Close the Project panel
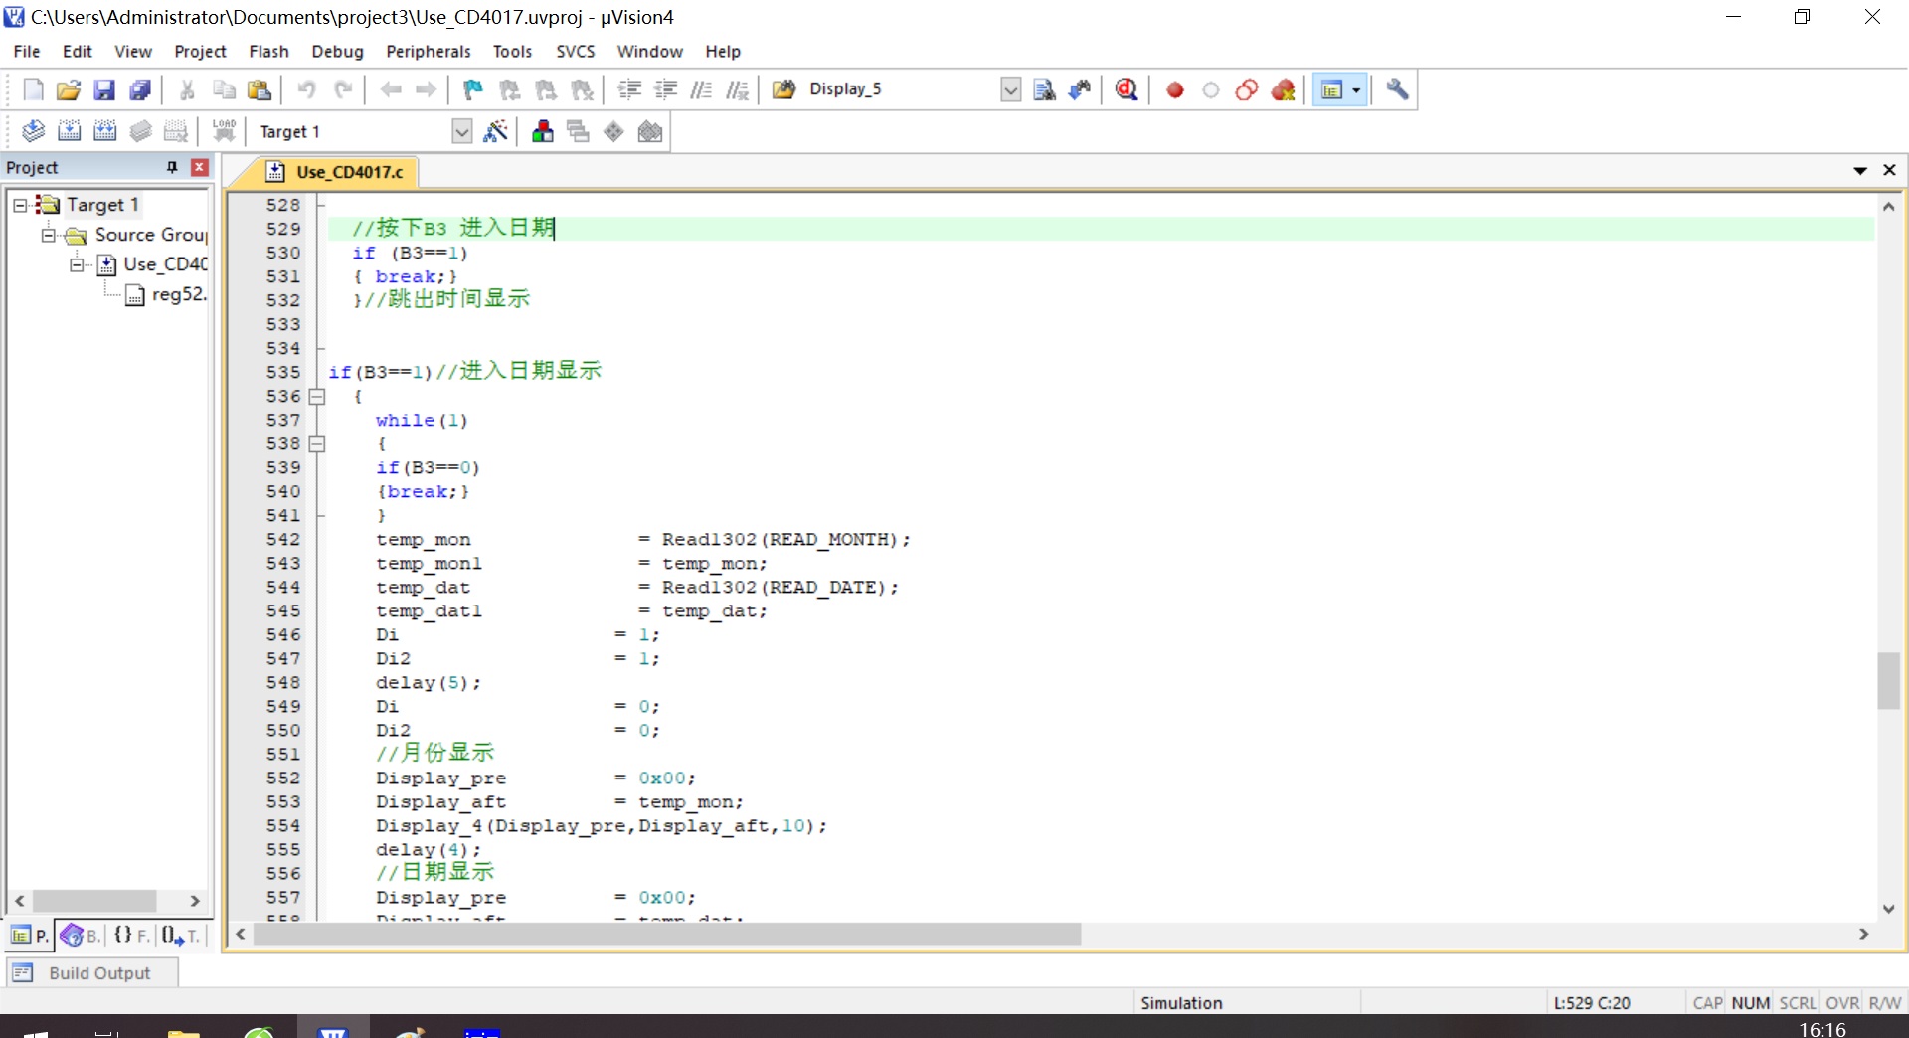This screenshot has width=1909, height=1038. tap(199, 167)
